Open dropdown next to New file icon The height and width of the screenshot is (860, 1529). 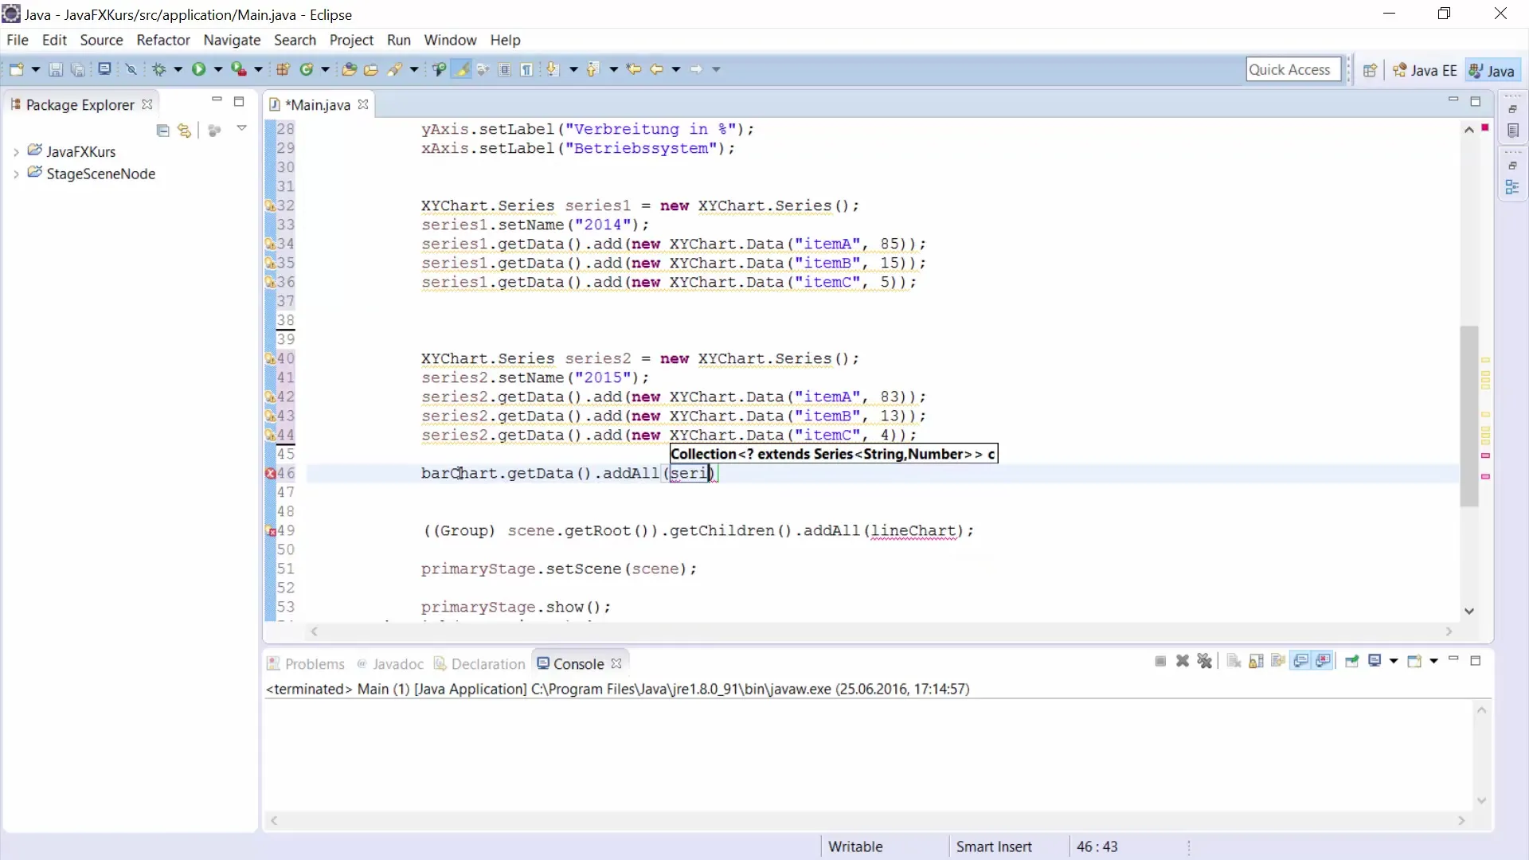point(35,69)
